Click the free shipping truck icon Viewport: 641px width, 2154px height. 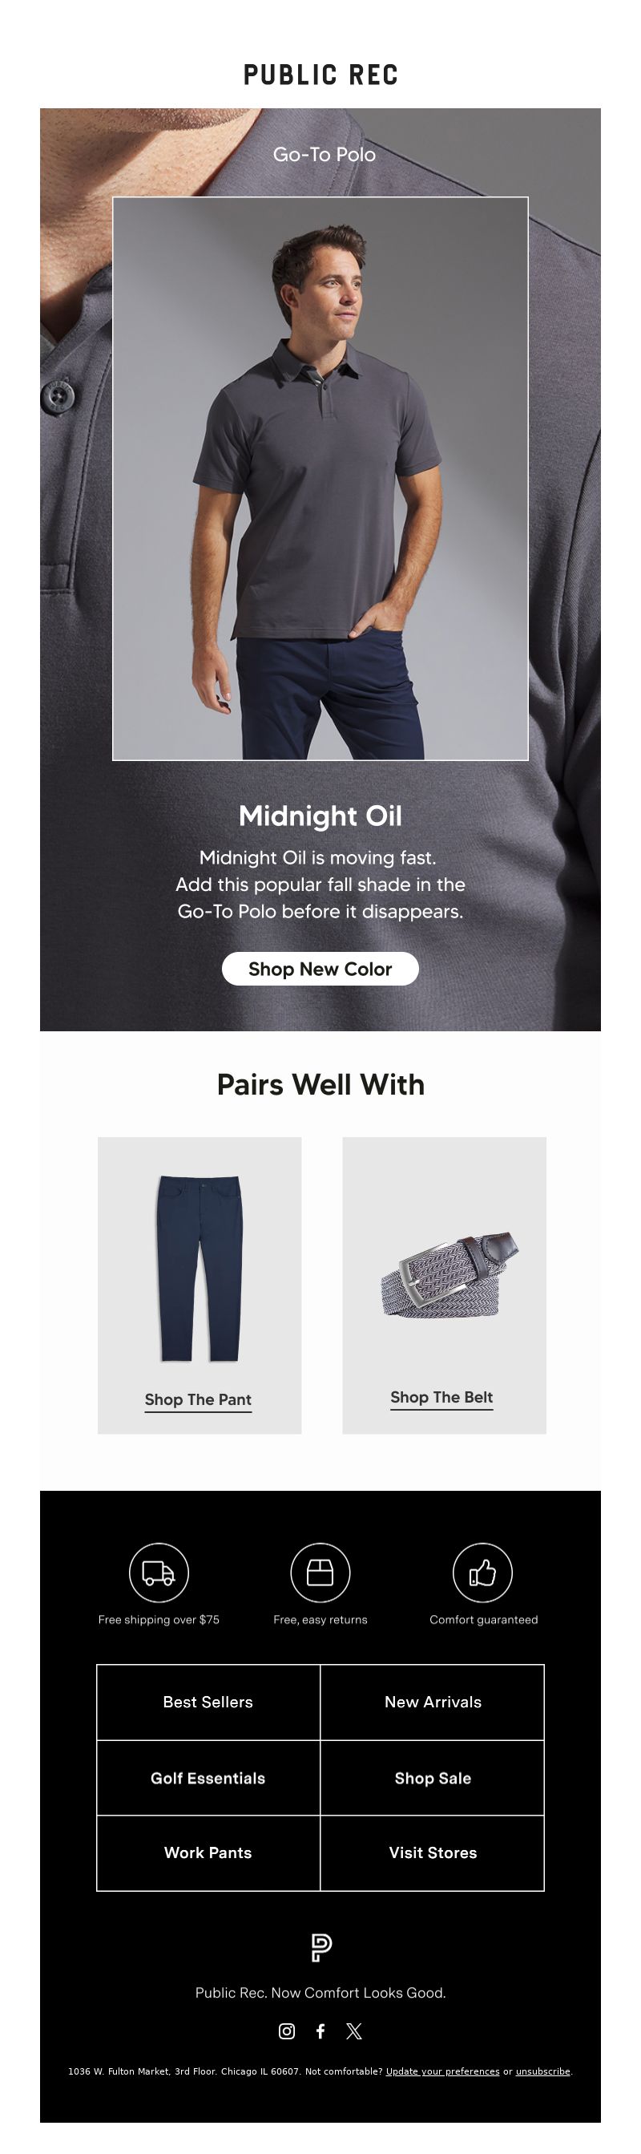(159, 1573)
